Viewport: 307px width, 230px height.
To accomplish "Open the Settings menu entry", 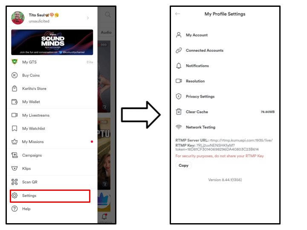I will click(50, 196).
